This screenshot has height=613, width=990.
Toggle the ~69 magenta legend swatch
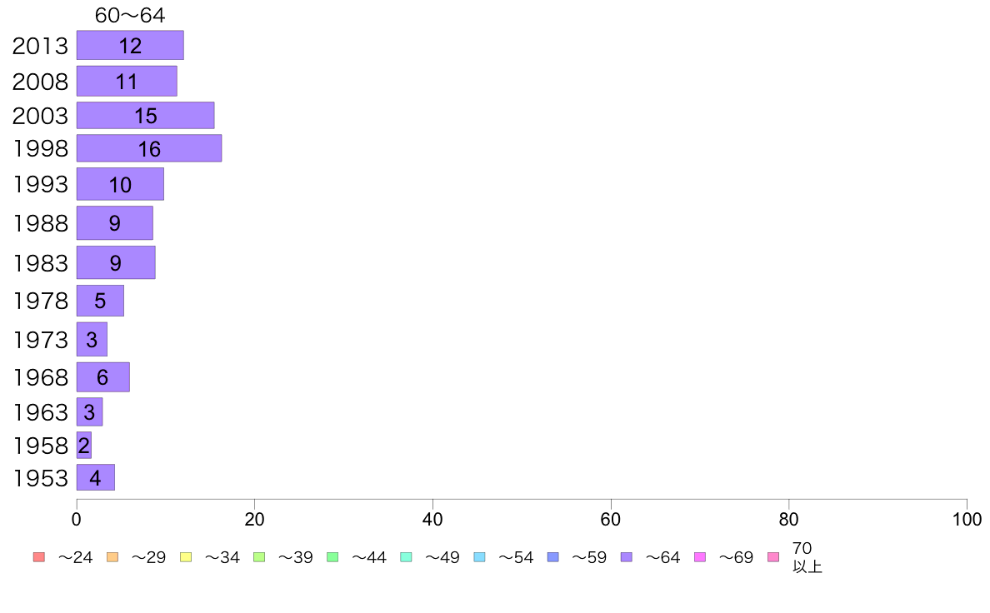[699, 557]
